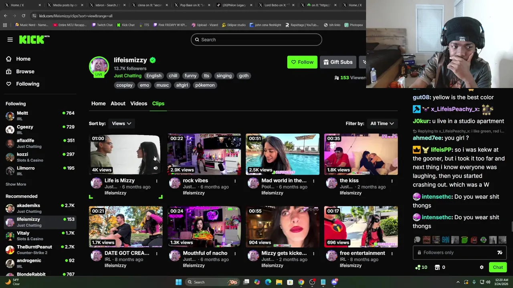Select the Clips tab
The image size is (513, 288).
click(x=158, y=104)
